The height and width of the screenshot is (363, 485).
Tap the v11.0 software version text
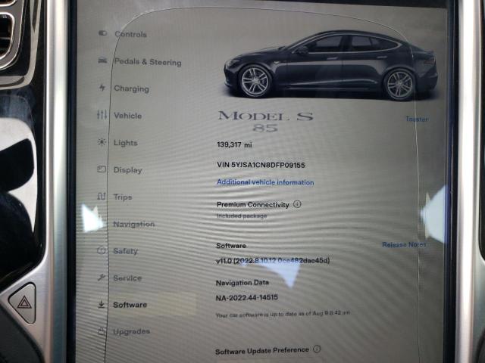pyautogui.click(x=273, y=261)
